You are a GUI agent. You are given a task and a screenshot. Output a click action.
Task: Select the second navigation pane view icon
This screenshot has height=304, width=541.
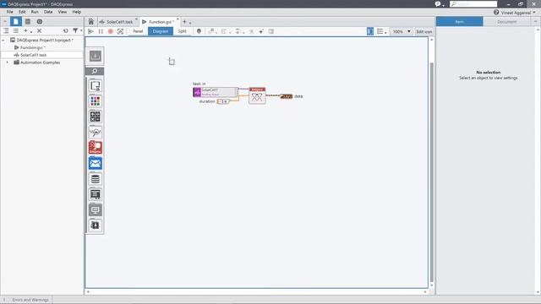[28, 21]
